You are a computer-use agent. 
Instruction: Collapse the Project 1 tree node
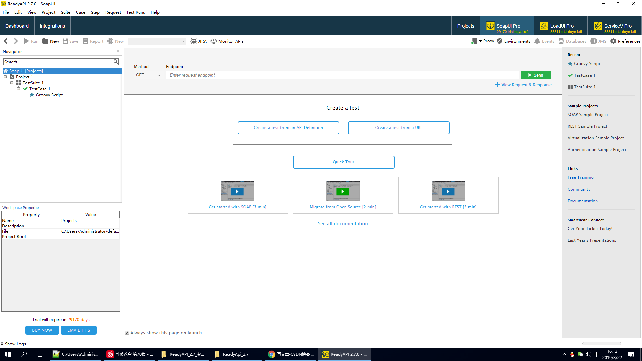tap(5, 77)
